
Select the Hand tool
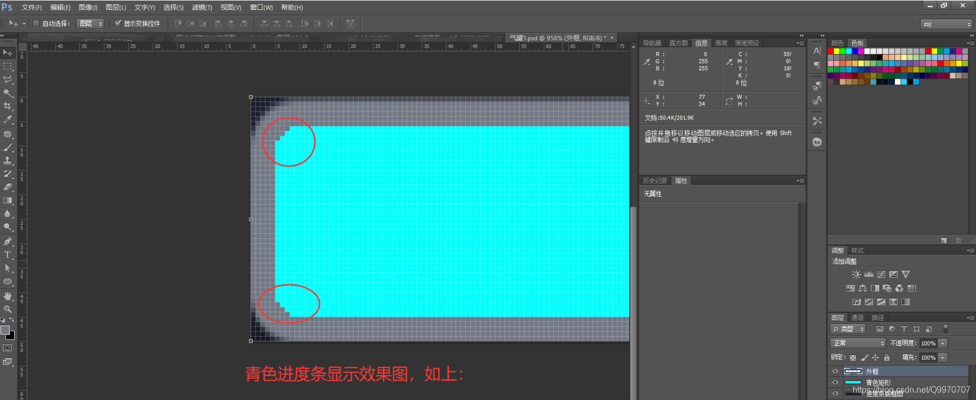(8, 295)
